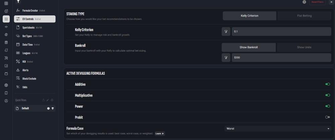Open the settings gear in left rail
335x140 pixels.
click(6, 85)
